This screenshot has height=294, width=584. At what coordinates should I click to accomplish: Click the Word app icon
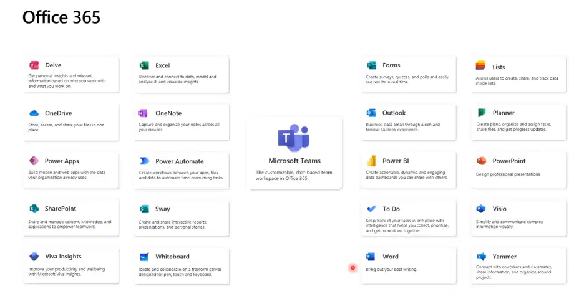pos(370,257)
